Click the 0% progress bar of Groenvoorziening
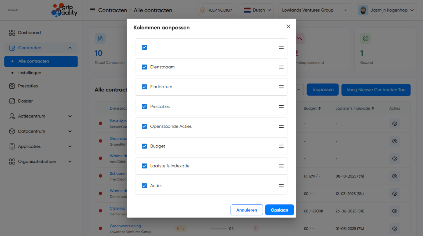423x236 pixels. 218,229
